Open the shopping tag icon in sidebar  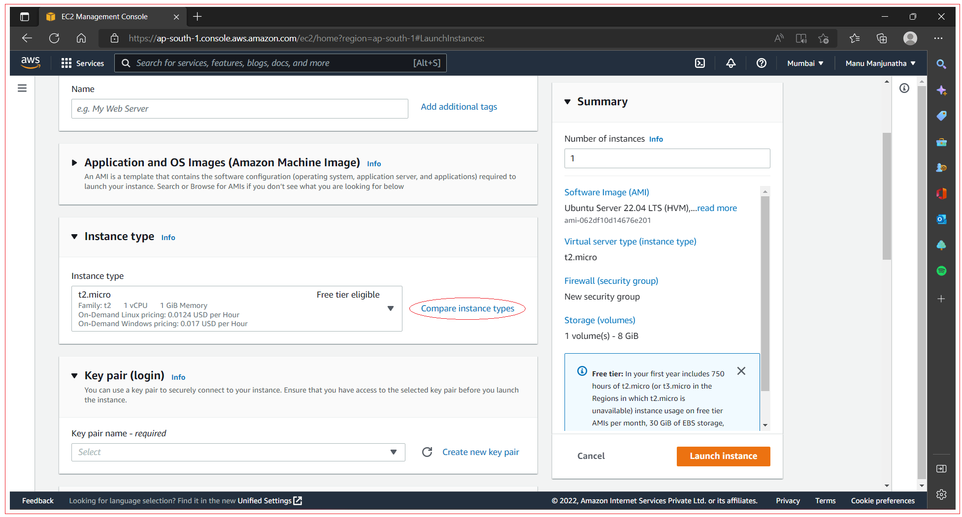coord(941,116)
